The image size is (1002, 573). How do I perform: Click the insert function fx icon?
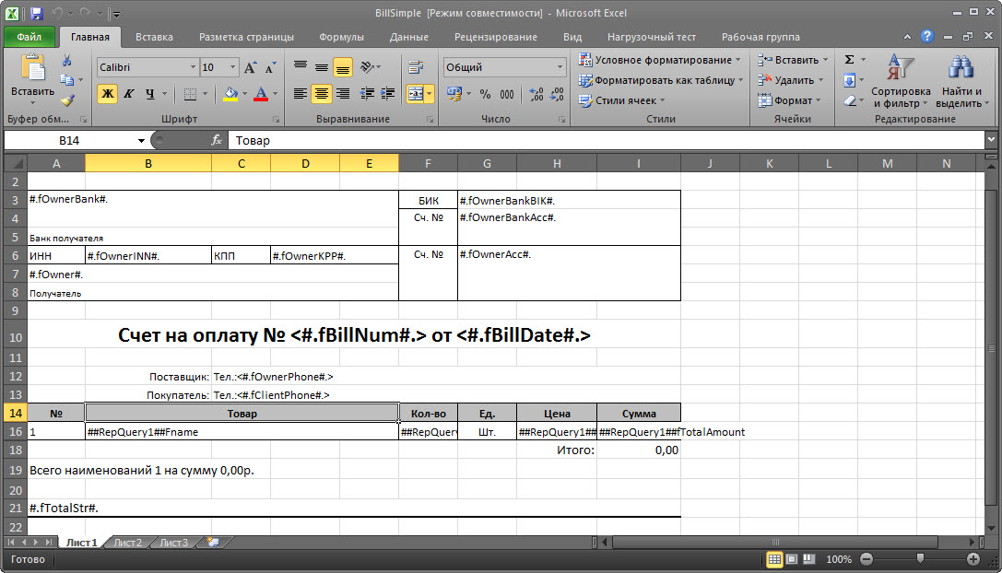[x=217, y=140]
